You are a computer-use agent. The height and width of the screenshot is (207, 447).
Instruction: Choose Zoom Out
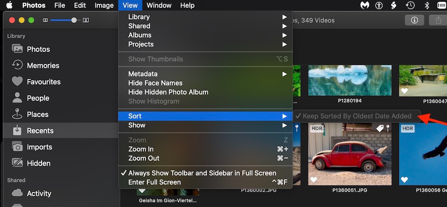(x=206, y=158)
